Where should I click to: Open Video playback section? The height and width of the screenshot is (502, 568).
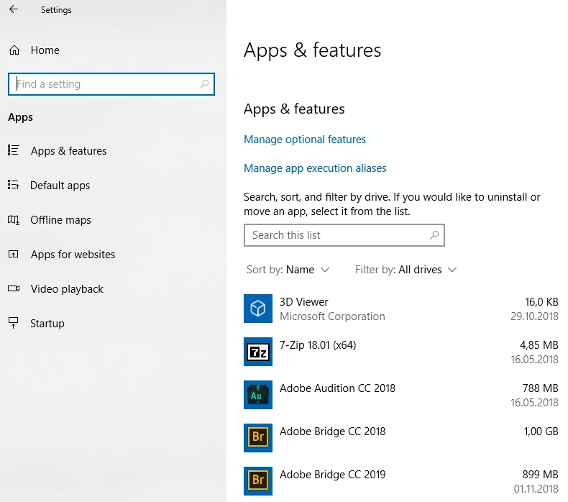tap(67, 289)
